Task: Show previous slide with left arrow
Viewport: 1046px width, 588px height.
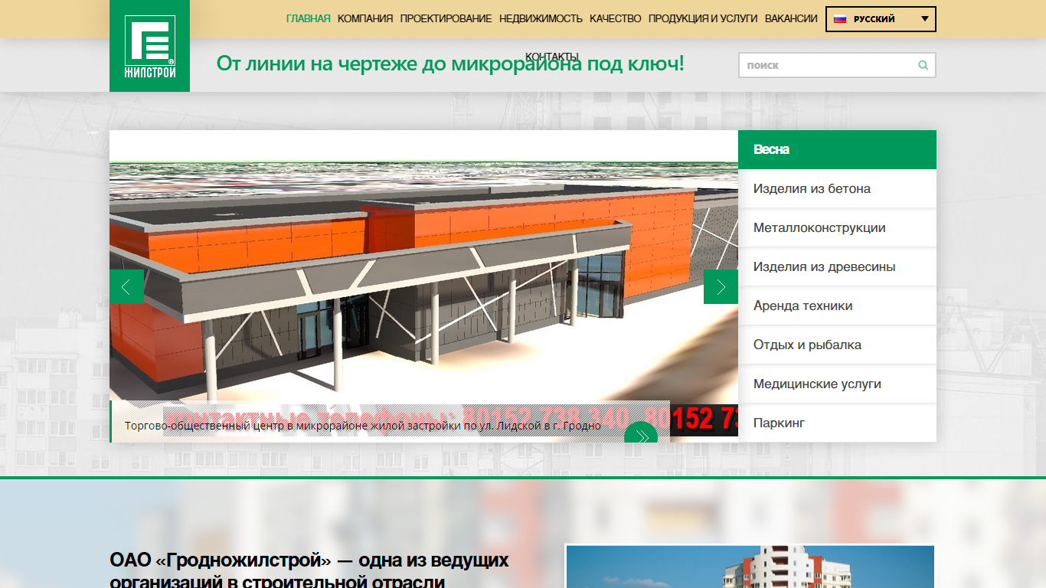Action: point(126,287)
